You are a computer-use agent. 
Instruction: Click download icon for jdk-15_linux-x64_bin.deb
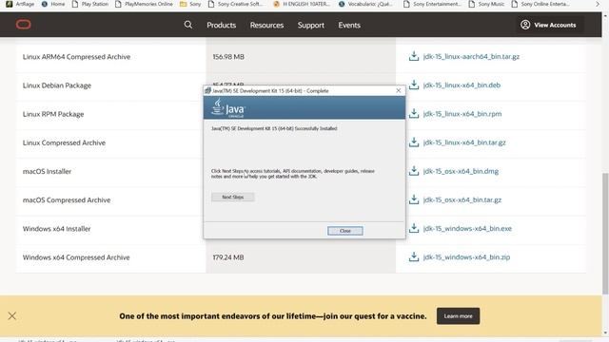point(414,85)
